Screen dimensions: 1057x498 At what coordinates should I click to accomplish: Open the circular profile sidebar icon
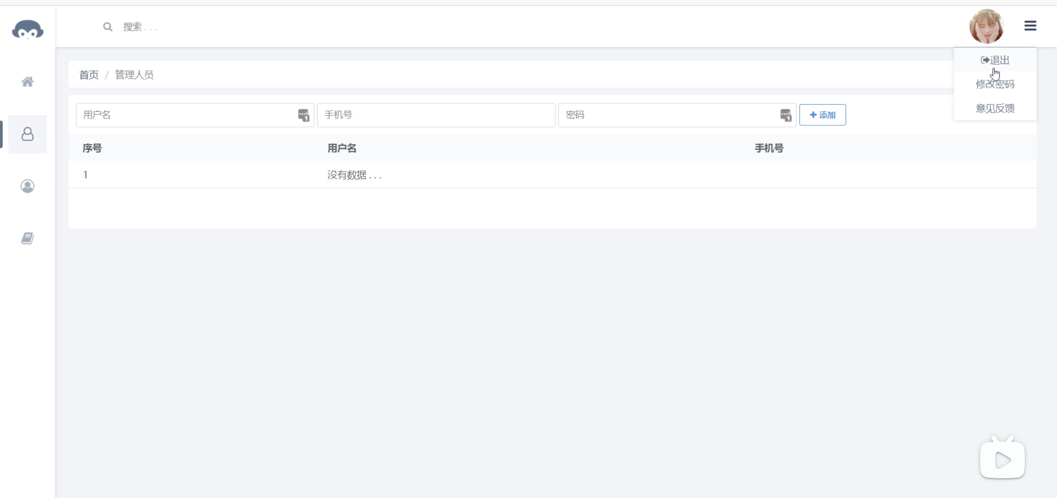pyautogui.click(x=28, y=186)
